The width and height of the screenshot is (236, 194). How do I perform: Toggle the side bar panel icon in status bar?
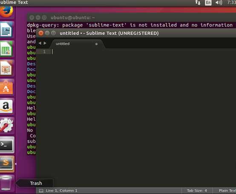pyautogui.click(x=41, y=191)
